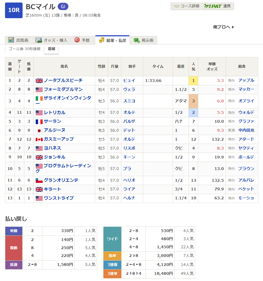263x281 pixels.
Task: Open jockey link スミヨ
Action: click(129, 101)
